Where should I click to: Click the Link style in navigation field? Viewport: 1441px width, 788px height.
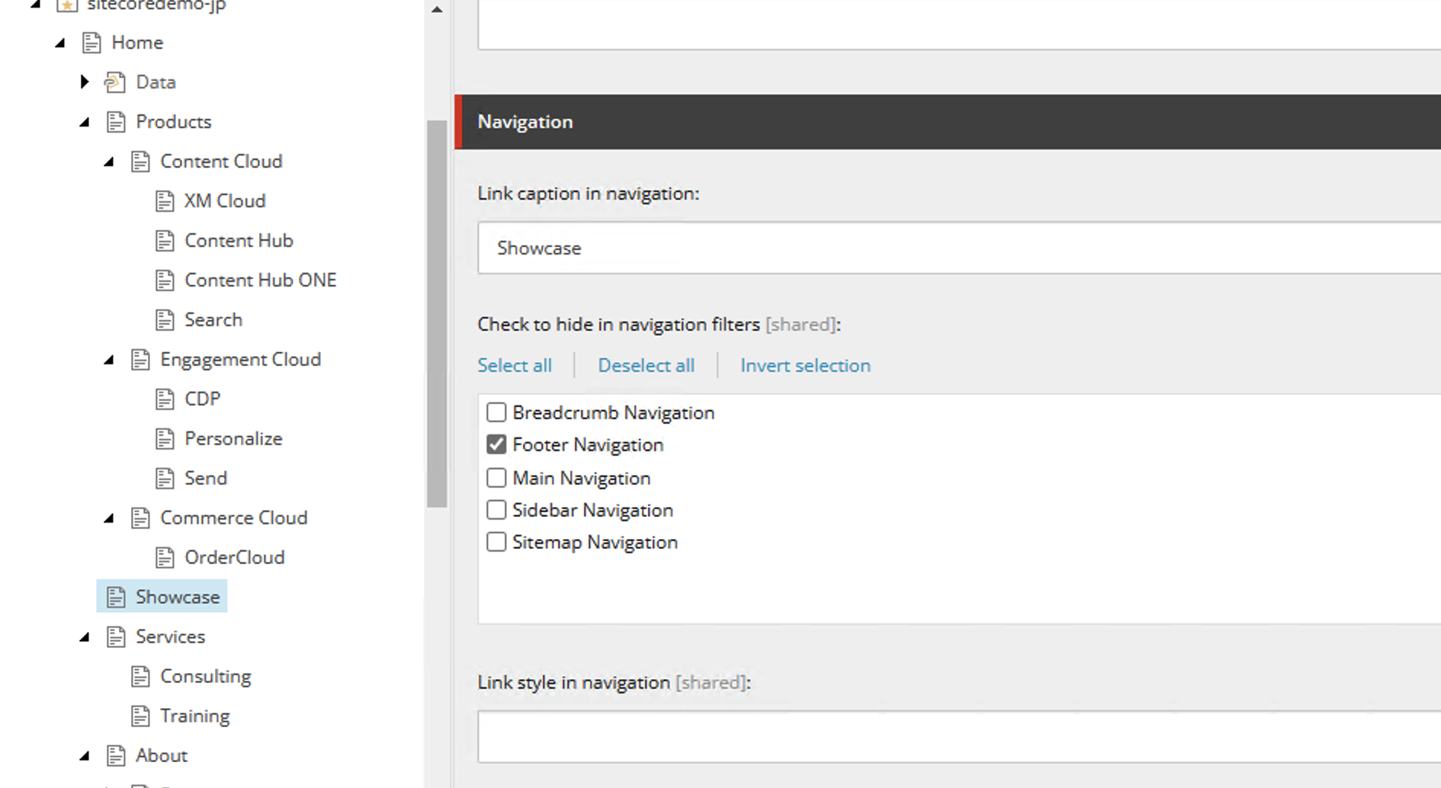tap(959, 737)
